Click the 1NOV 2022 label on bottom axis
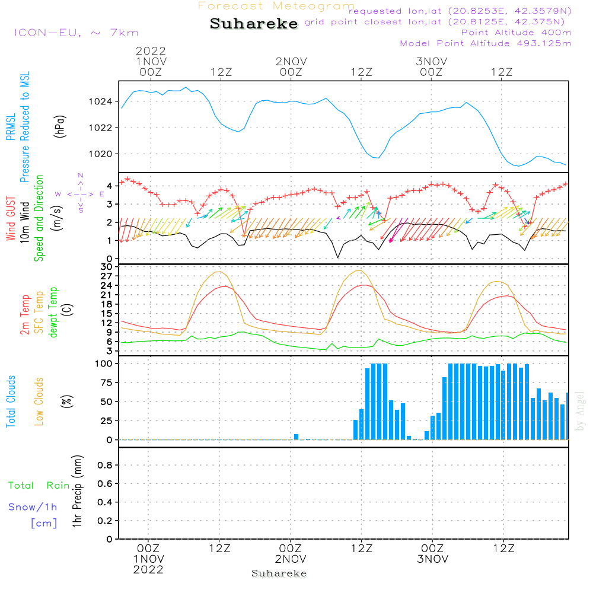Screen dimensions: 593x593 [148, 564]
